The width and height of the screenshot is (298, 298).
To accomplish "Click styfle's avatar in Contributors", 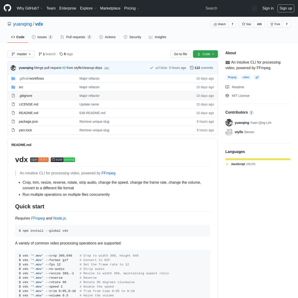I will coord(229,132).
